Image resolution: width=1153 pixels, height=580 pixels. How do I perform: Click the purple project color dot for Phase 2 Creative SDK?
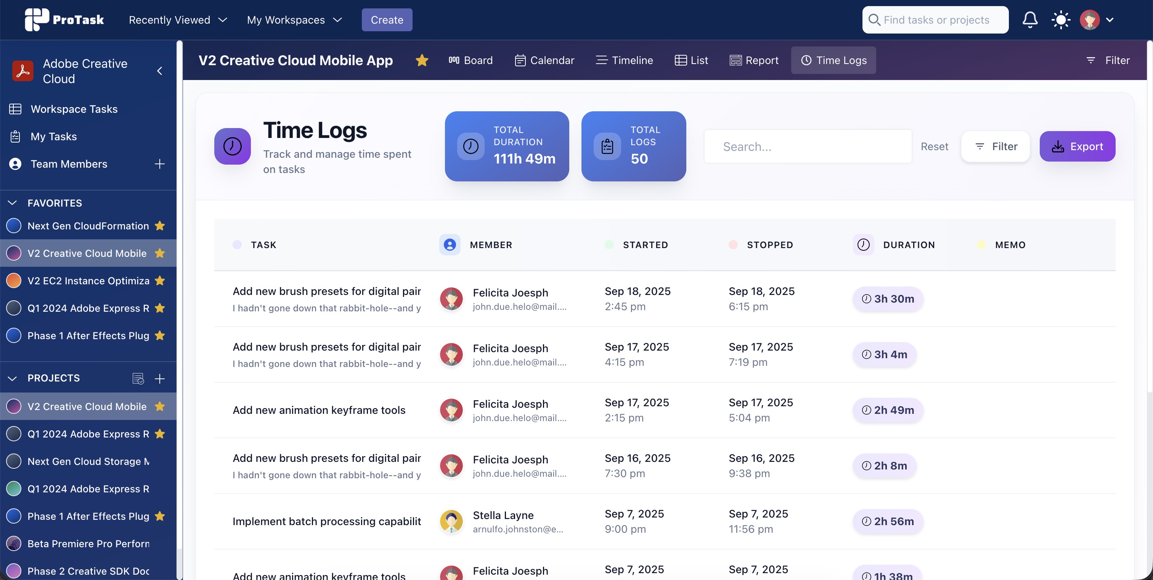(14, 570)
